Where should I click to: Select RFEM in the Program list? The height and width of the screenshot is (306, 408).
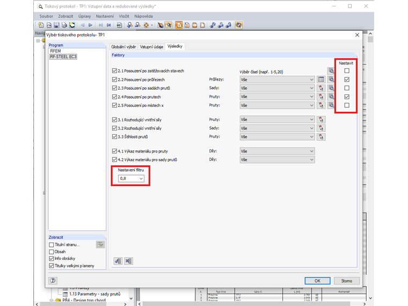coord(55,51)
